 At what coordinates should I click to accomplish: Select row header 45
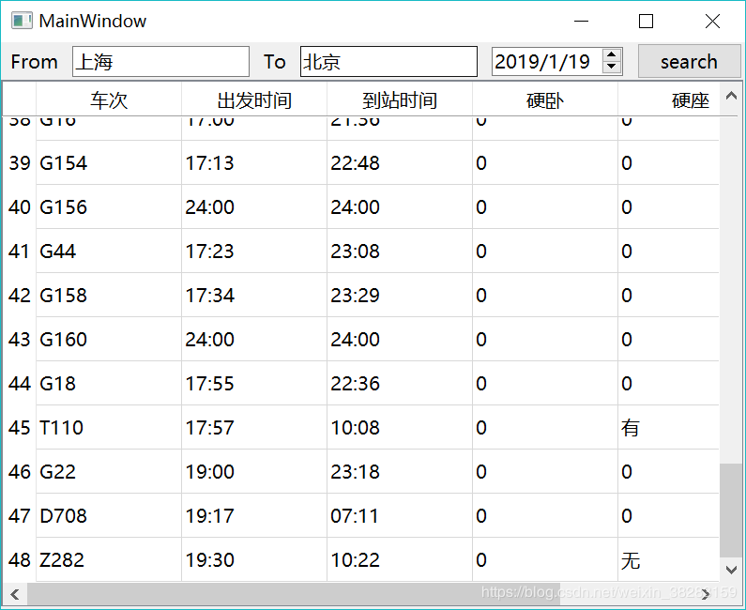pyautogui.click(x=20, y=428)
